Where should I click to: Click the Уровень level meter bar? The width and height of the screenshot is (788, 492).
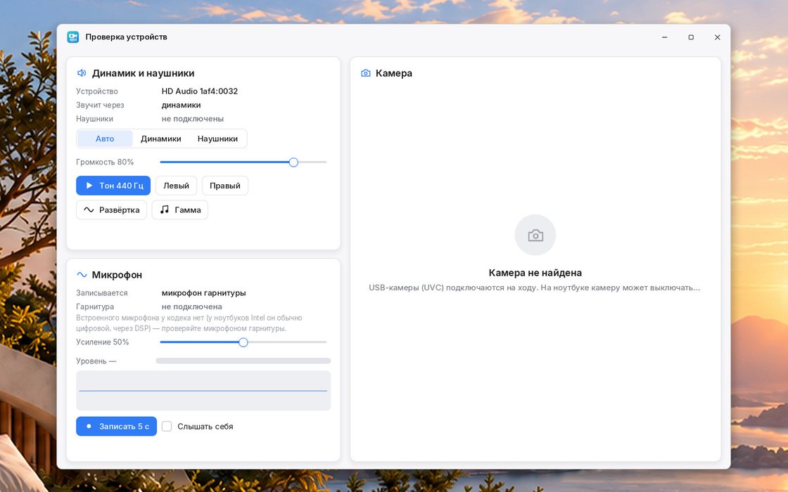tap(243, 361)
